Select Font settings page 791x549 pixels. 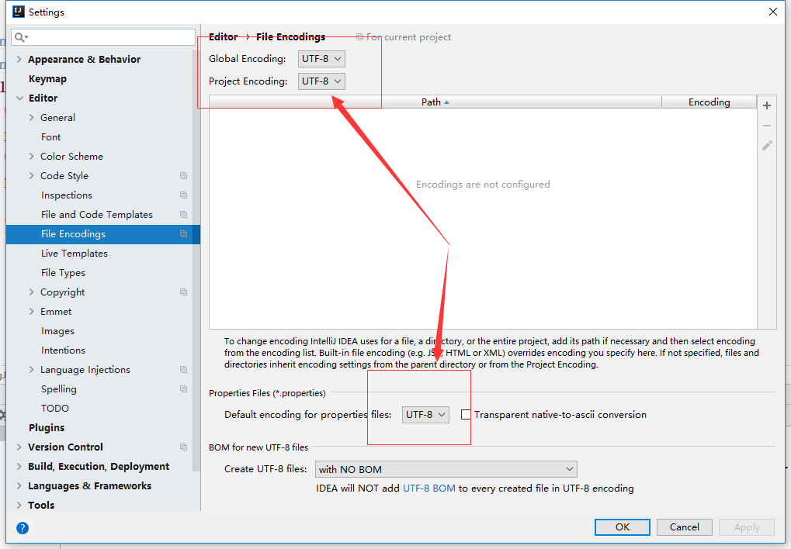(x=51, y=137)
